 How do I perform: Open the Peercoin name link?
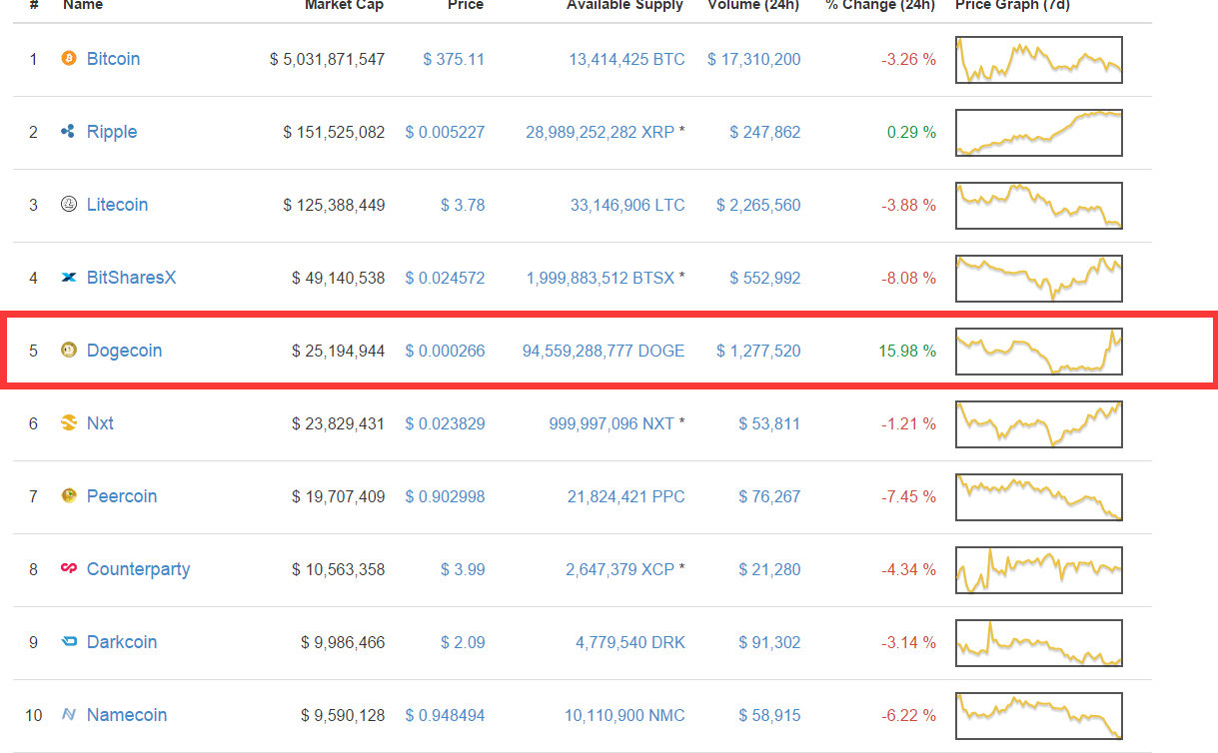point(122,496)
